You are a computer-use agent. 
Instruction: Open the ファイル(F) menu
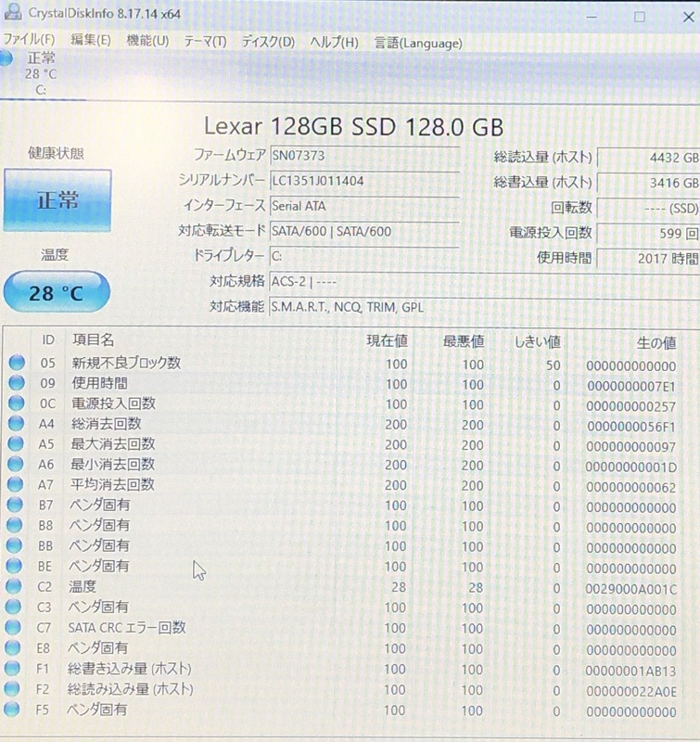tap(29, 40)
